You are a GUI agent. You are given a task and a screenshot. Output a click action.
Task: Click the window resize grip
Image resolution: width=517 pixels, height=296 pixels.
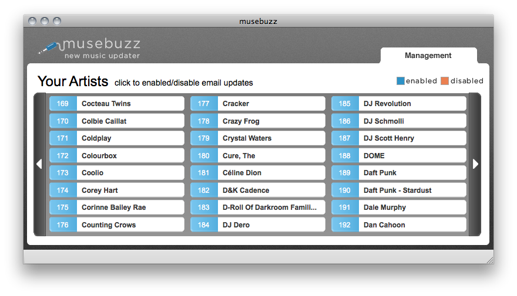point(490,260)
